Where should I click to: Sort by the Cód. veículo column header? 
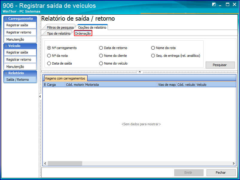(186, 85)
